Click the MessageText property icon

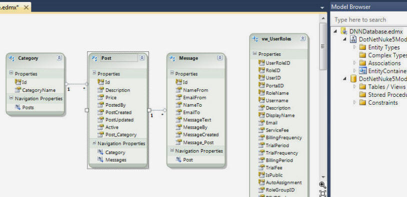pyautogui.click(x=178, y=120)
